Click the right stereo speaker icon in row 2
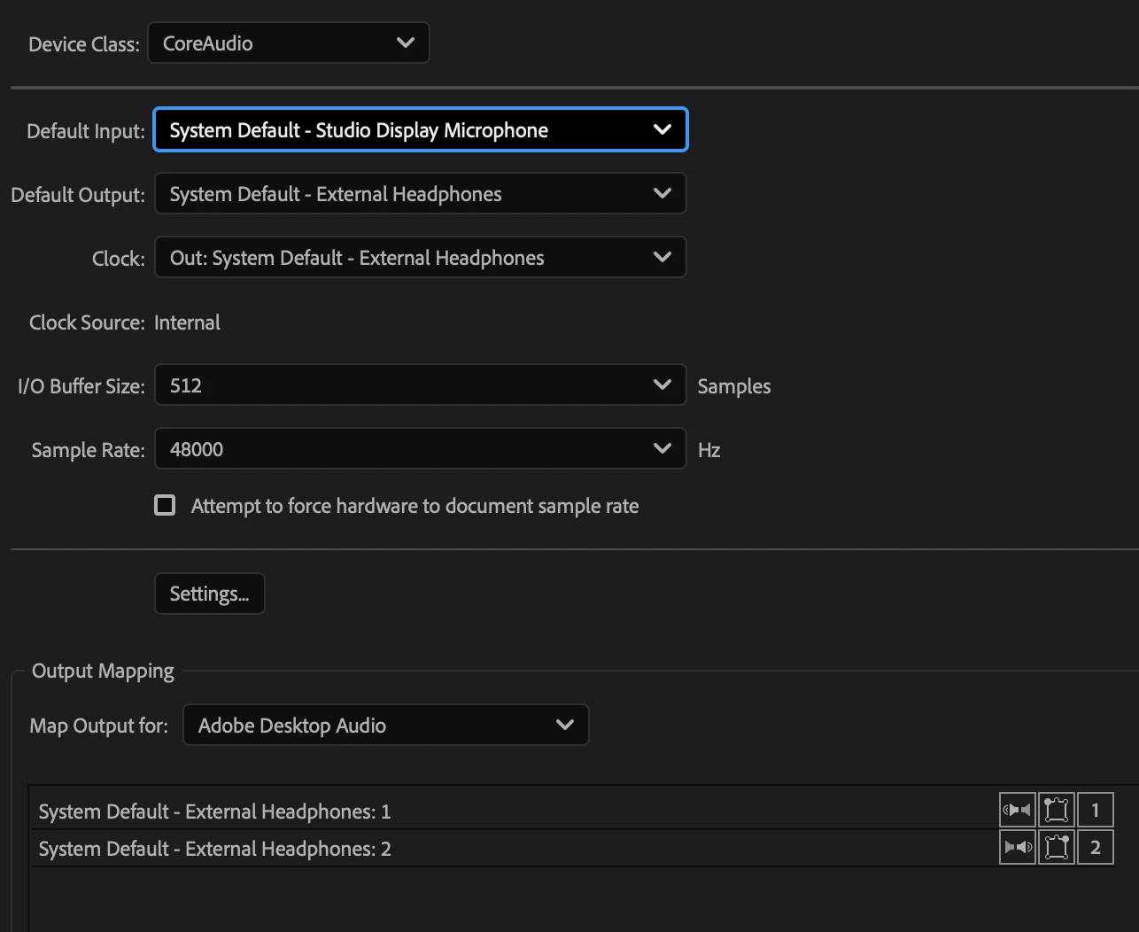1139x932 pixels. (x=1017, y=847)
